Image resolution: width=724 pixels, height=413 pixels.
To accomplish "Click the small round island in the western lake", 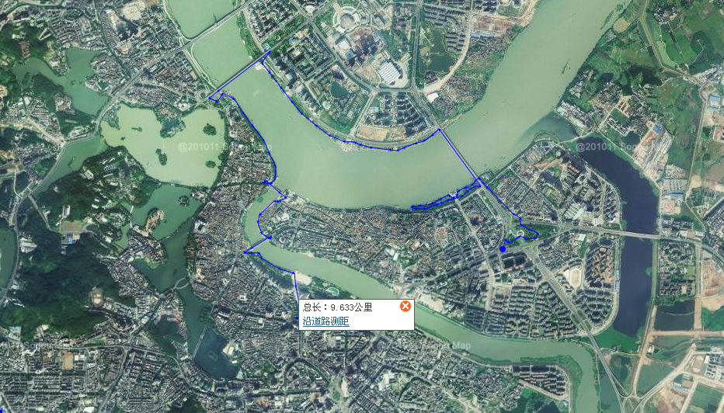I will pos(209,130).
